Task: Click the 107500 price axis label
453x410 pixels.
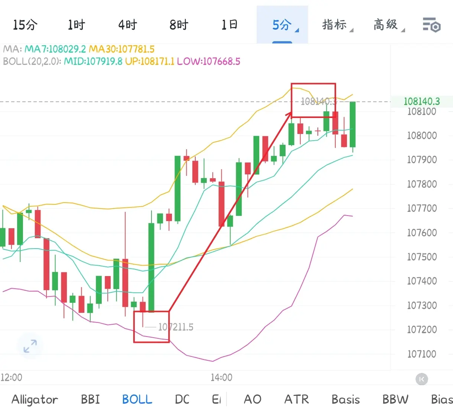Action: [x=422, y=257]
